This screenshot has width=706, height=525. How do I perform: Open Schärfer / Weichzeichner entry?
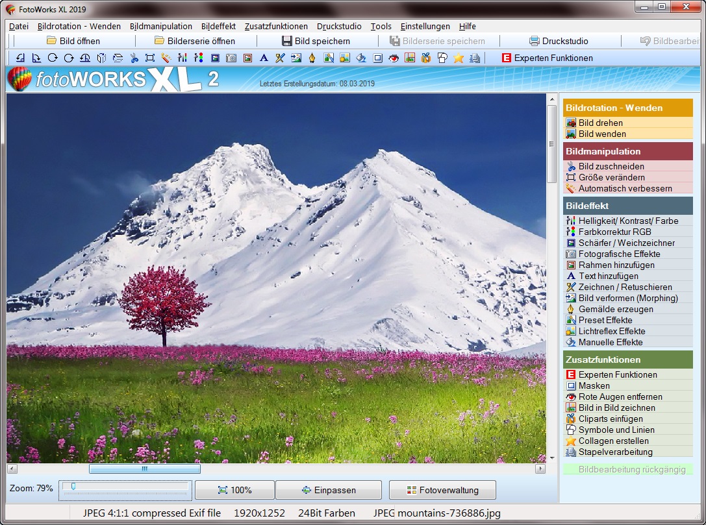click(x=628, y=243)
